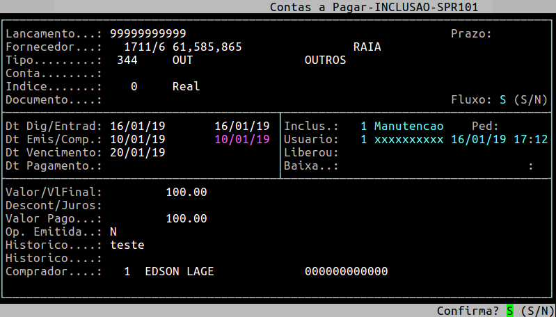Click the Valor/VlFinal amount 100.00
Image resolution: width=556 pixels, height=317 pixels.
pyautogui.click(x=186, y=192)
